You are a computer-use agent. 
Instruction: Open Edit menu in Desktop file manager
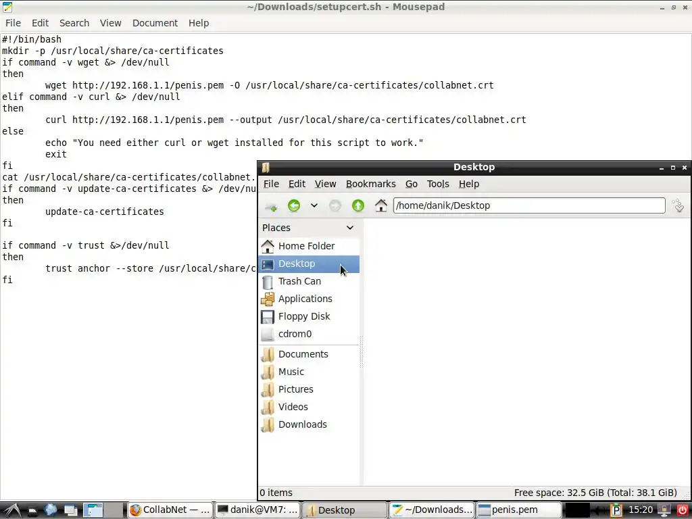tap(297, 184)
